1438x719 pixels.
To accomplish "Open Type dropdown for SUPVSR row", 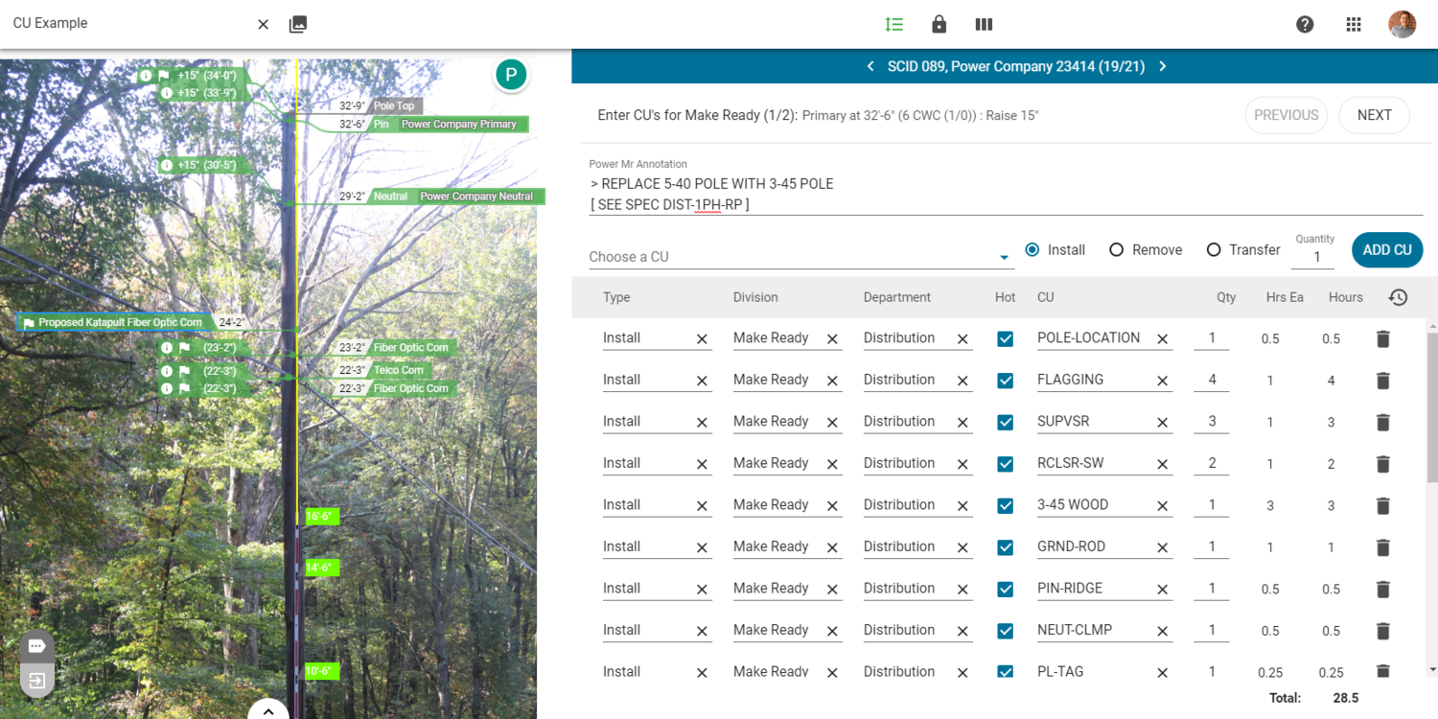I will pyautogui.click(x=657, y=422).
